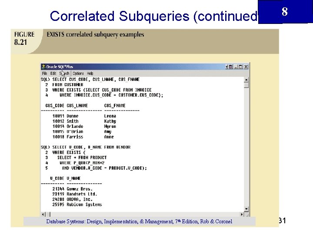This screenshot has height=235, width=313.
Task: Click the vertical scrollbar up arrow
Action: 246,80
